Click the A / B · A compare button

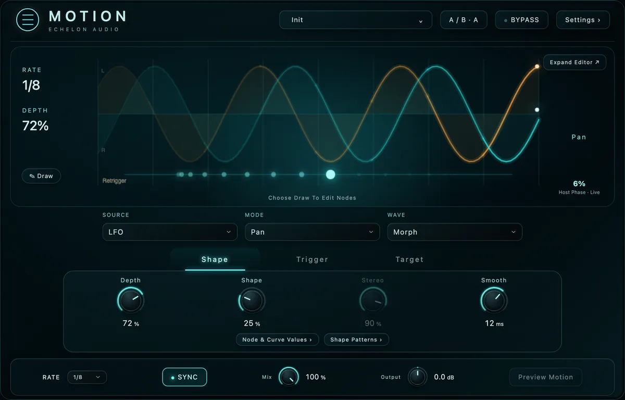[464, 20]
